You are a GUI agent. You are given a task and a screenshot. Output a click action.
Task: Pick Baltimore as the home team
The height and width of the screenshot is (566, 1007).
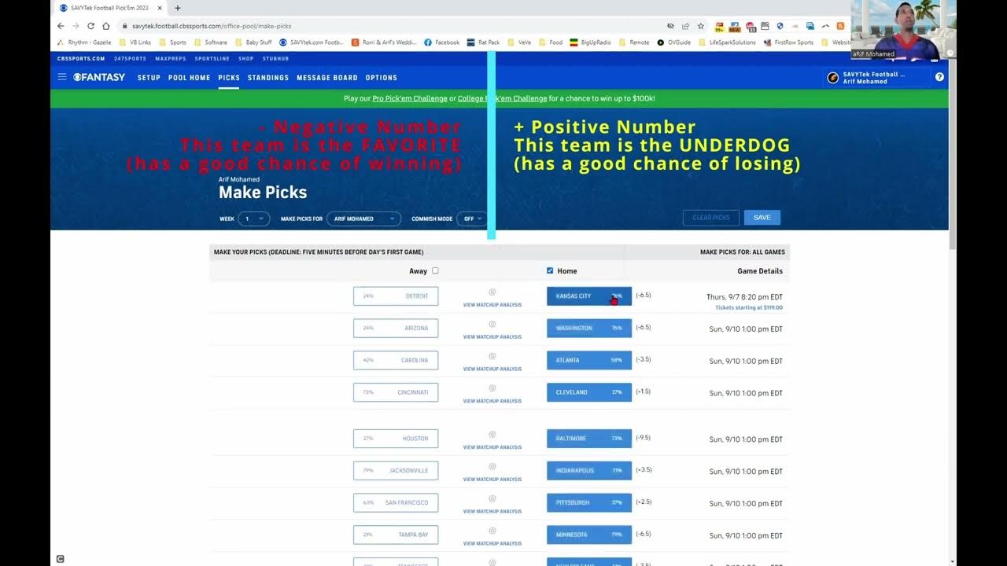click(x=589, y=439)
